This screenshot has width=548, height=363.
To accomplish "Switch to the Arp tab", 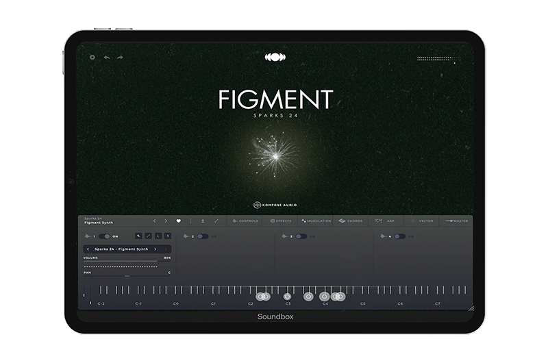I will pyautogui.click(x=386, y=221).
